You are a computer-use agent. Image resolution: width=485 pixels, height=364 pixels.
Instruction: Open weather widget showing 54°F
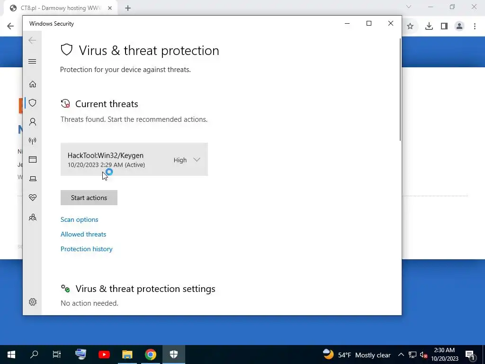click(x=356, y=355)
